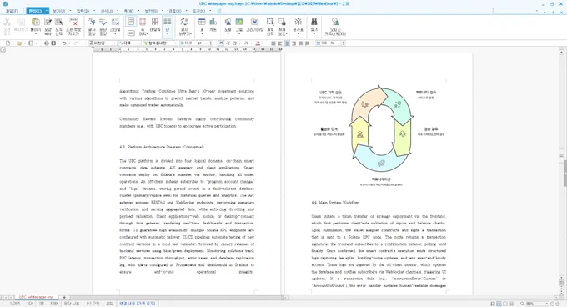Viewport: 567px width, 307px height.
Task: Click the zoom out button in status bar
Action: [553, 304]
